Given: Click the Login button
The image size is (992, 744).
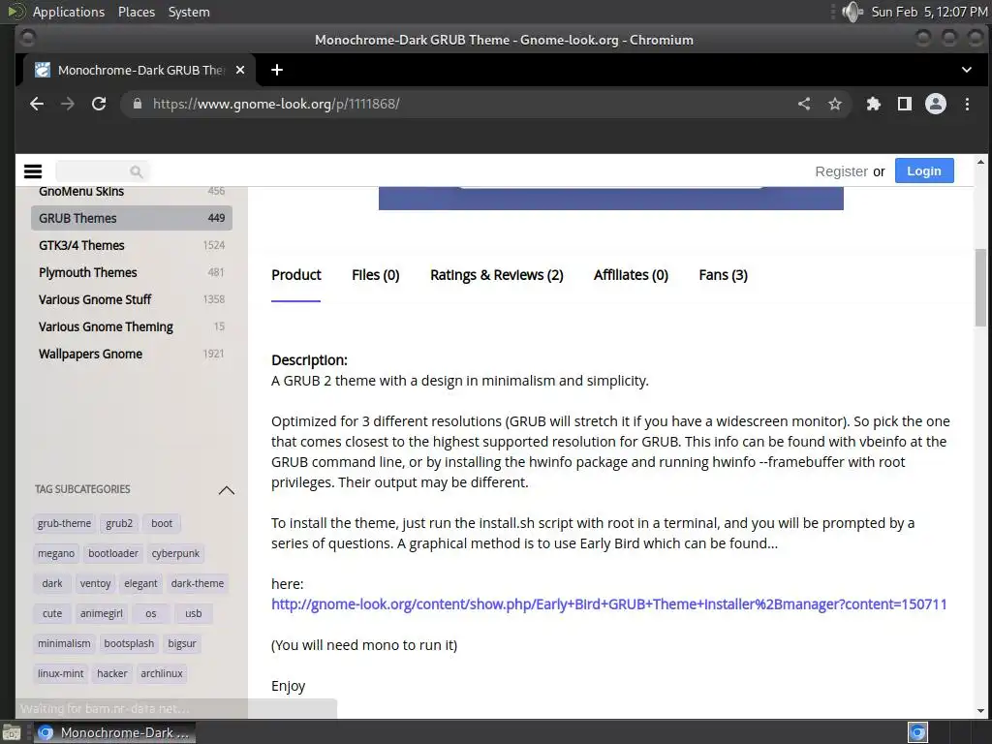Looking at the screenshot, I should click(x=924, y=170).
